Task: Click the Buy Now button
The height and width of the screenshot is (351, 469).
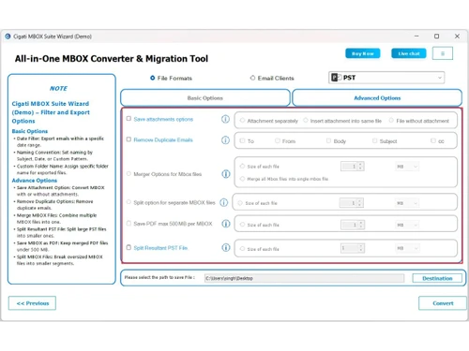Action: 363,53
